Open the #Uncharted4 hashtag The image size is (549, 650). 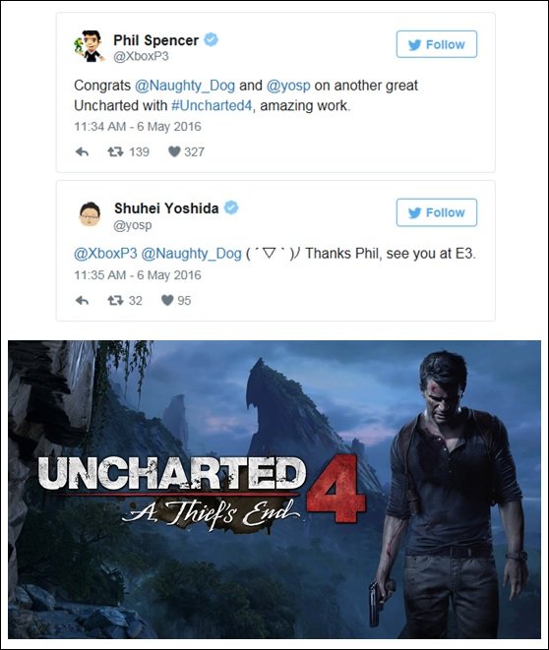pyautogui.click(x=212, y=105)
